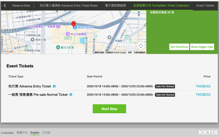The height and width of the screenshot is (137, 219).
Task: Click 先行票 Advance Entry Ticket name
Action: pyautogui.click(x=29, y=86)
